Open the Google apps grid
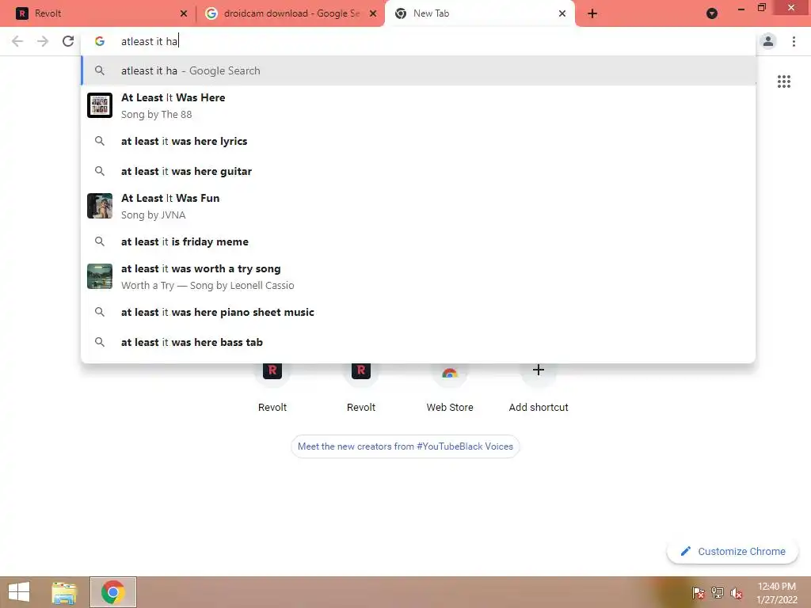The width and height of the screenshot is (811, 608). (x=783, y=82)
